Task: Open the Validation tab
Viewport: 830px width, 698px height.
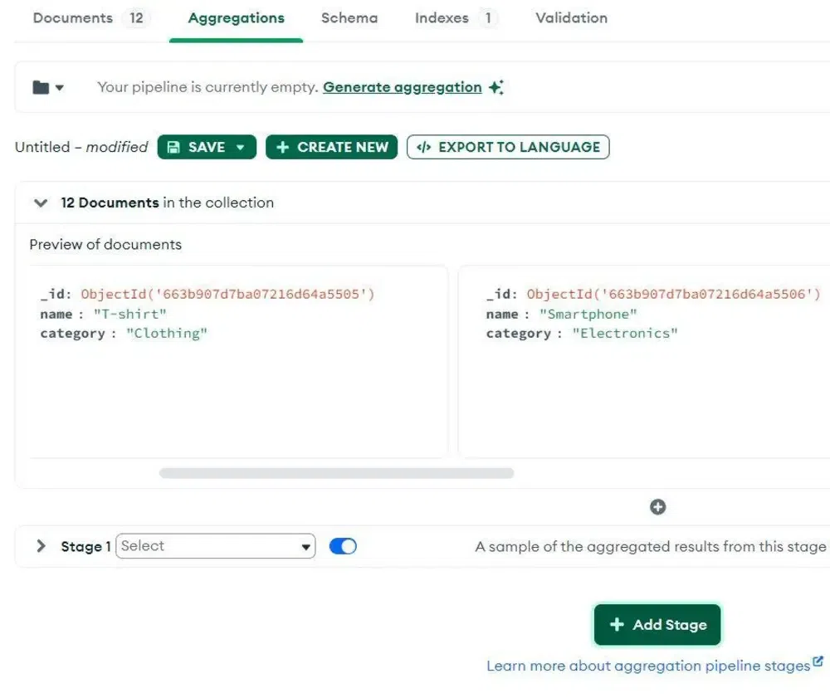Action: coord(571,18)
